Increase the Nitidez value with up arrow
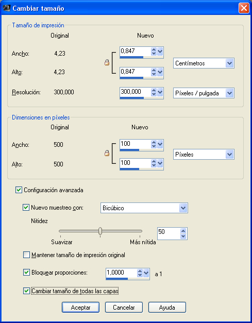The height and width of the screenshot is (323, 252). 183,230
